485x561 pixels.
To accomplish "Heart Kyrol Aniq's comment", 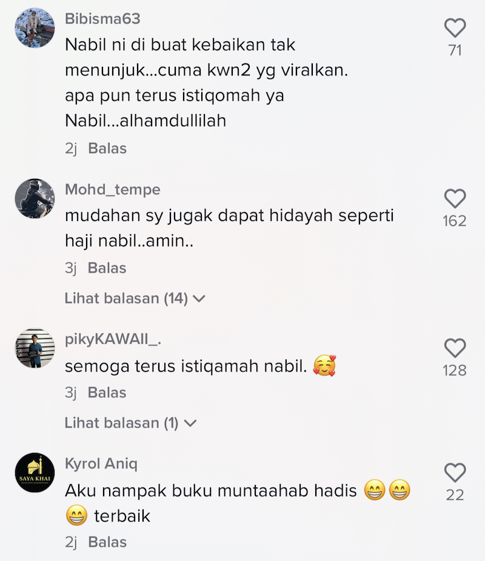I will (455, 472).
